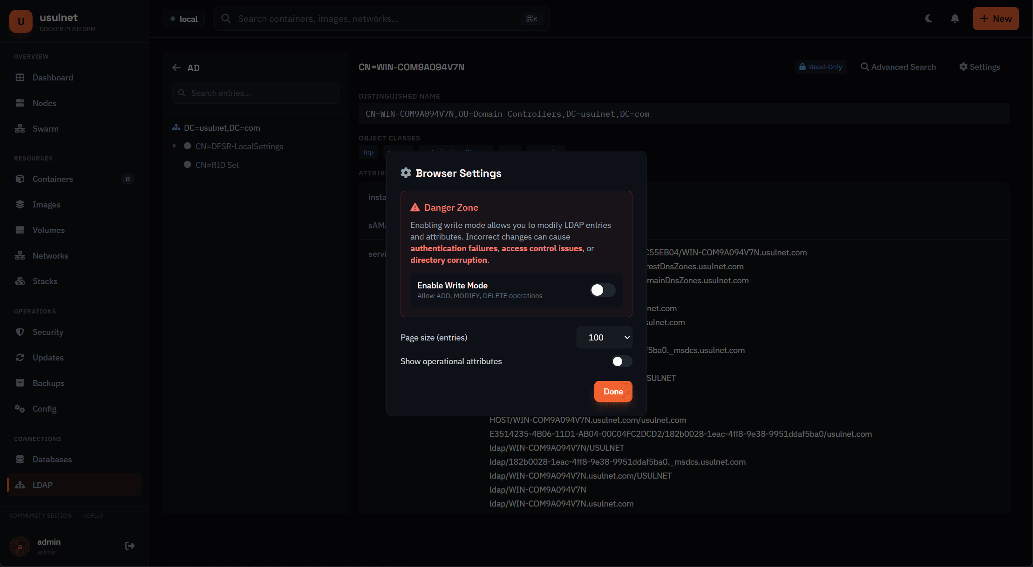Switch to the LDAP section
The image size is (1033, 567).
coord(42,485)
